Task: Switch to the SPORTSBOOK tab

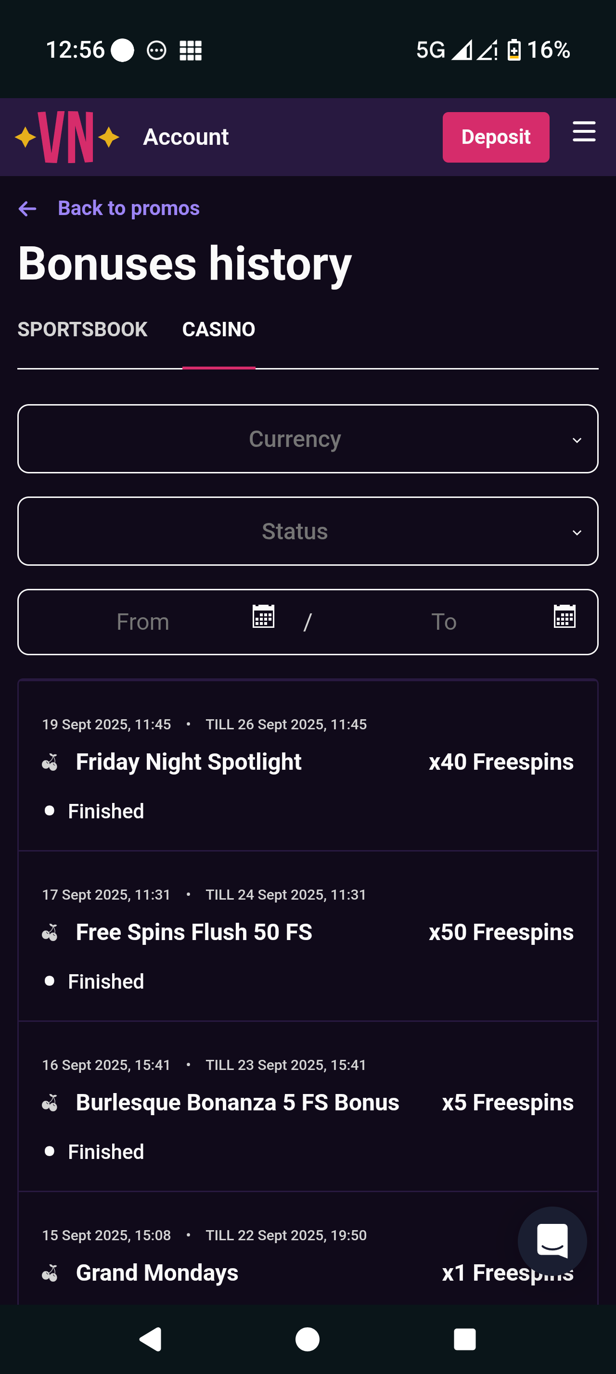Action: click(x=83, y=329)
